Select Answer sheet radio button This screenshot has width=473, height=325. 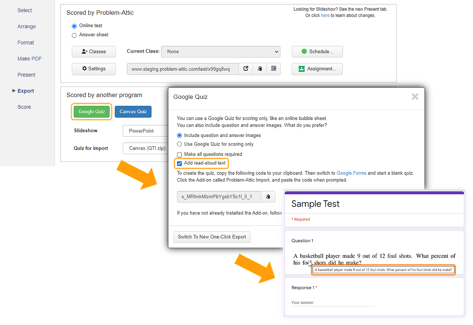tap(74, 35)
